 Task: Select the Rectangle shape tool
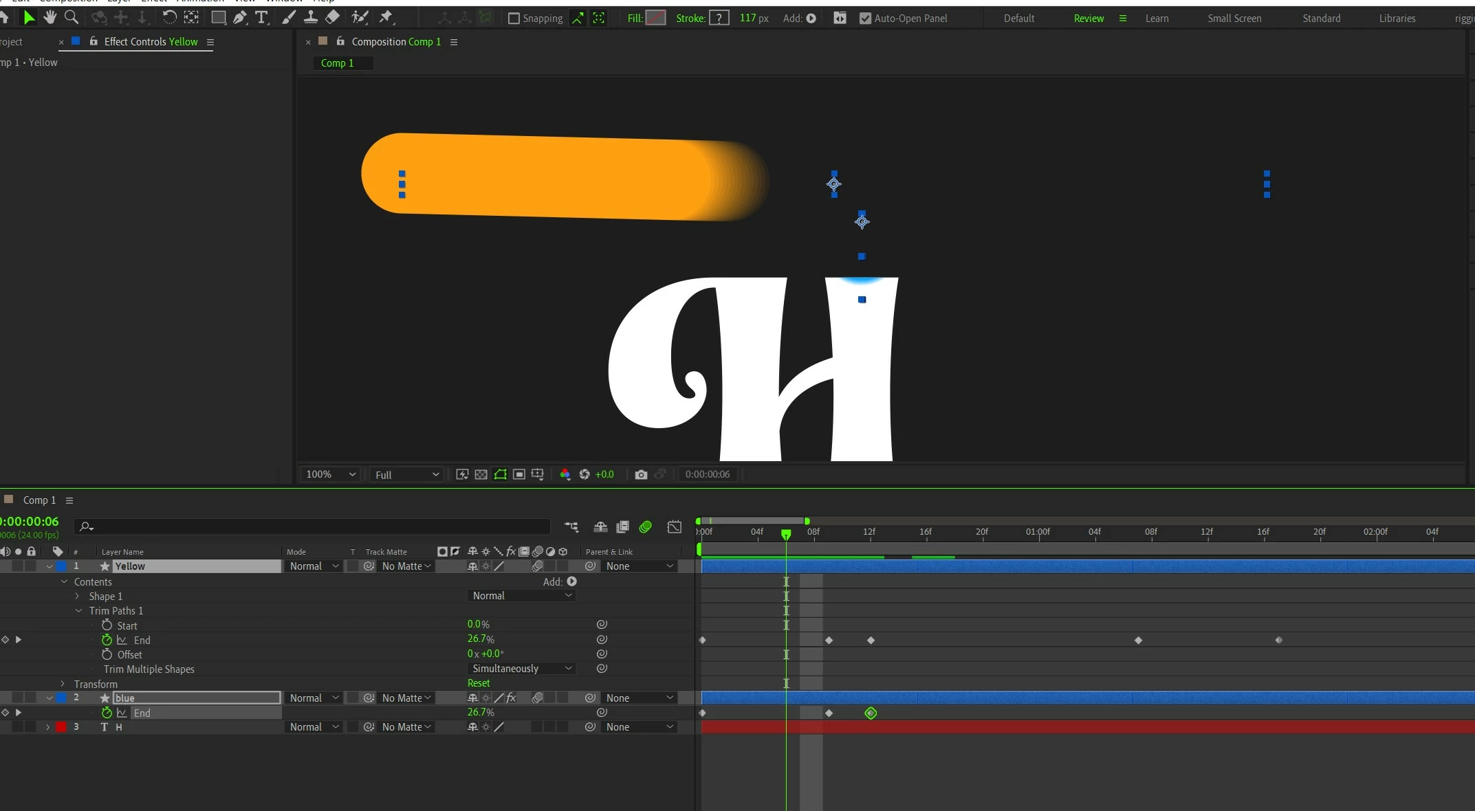(x=218, y=18)
